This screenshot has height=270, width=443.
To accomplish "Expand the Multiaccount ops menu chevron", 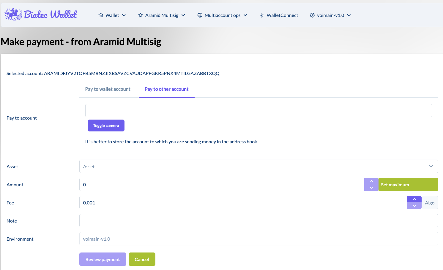I will point(245,15).
